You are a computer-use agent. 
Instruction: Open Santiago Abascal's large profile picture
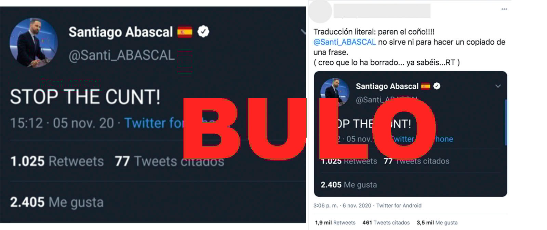34,42
